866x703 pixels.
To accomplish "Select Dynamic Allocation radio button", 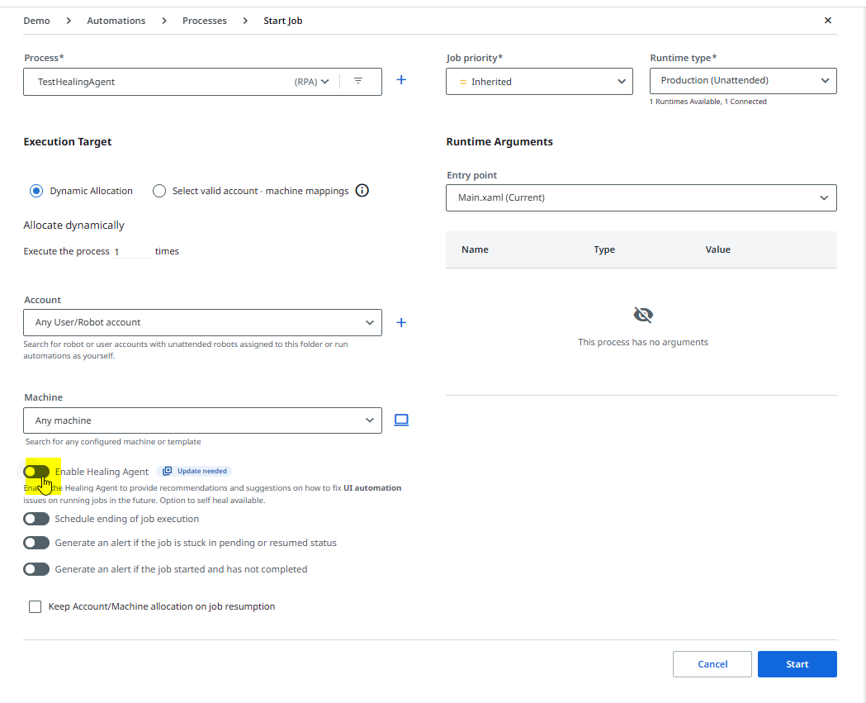I will pos(36,191).
